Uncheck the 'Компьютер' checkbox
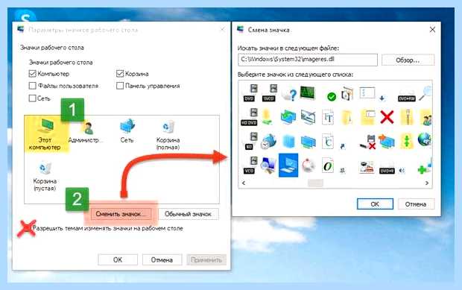This screenshot has width=462, height=290. pyautogui.click(x=32, y=74)
